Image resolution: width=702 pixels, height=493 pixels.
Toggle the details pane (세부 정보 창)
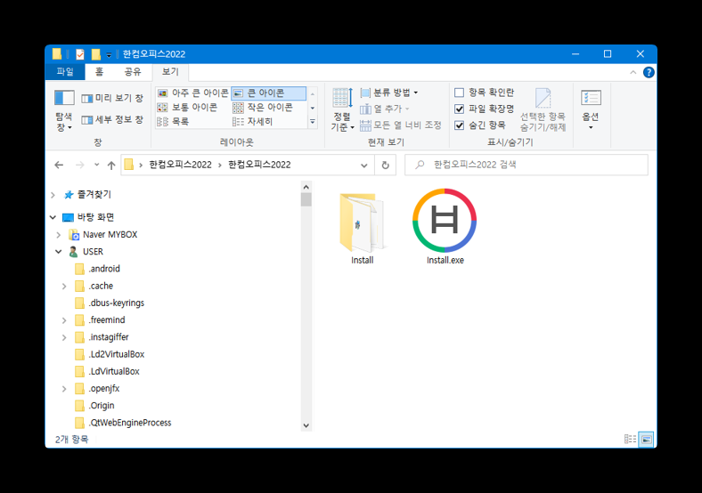112,119
